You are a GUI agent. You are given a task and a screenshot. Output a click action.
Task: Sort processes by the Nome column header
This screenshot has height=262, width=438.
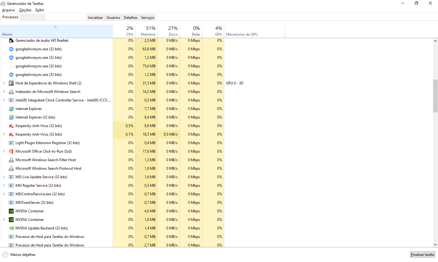pyautogui.click(x=57, y=31)
